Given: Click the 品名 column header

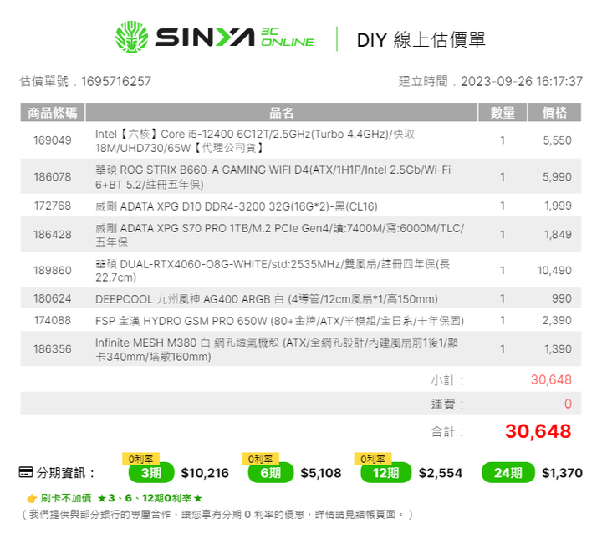Looking at the screenshot, I should [282, 113].
